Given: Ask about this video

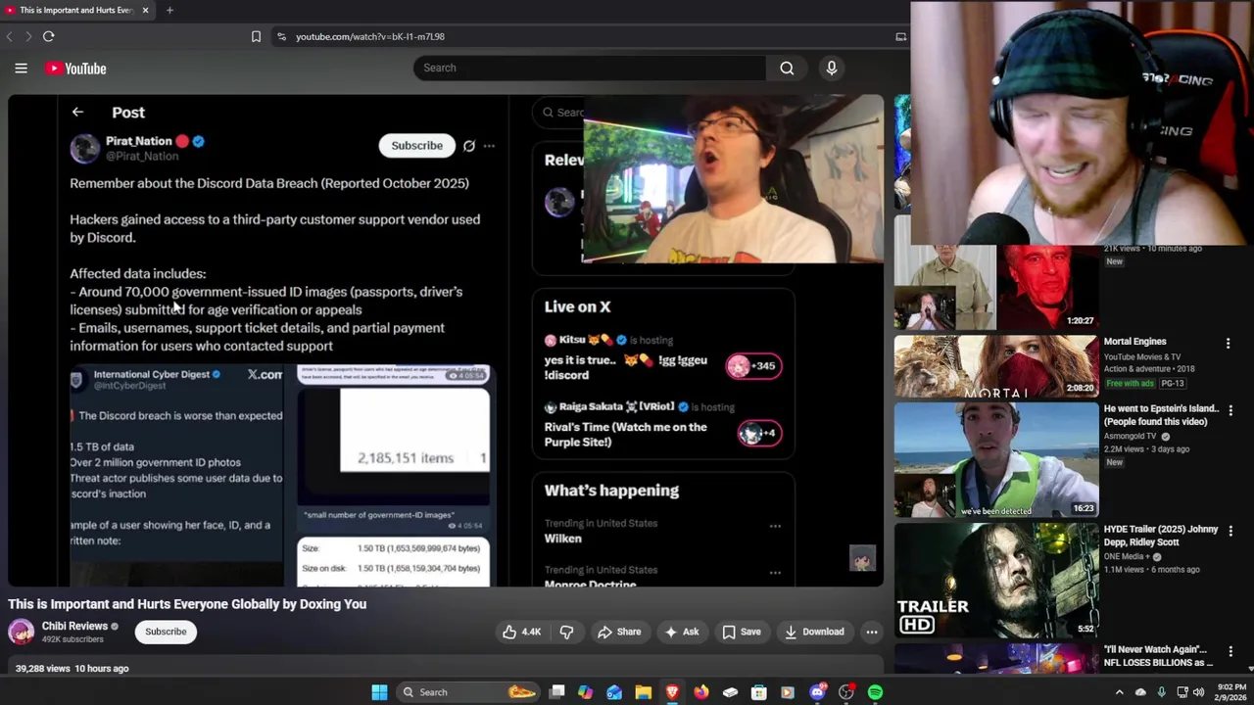Looking at the screenshot, I should click(x=681, y=632).
